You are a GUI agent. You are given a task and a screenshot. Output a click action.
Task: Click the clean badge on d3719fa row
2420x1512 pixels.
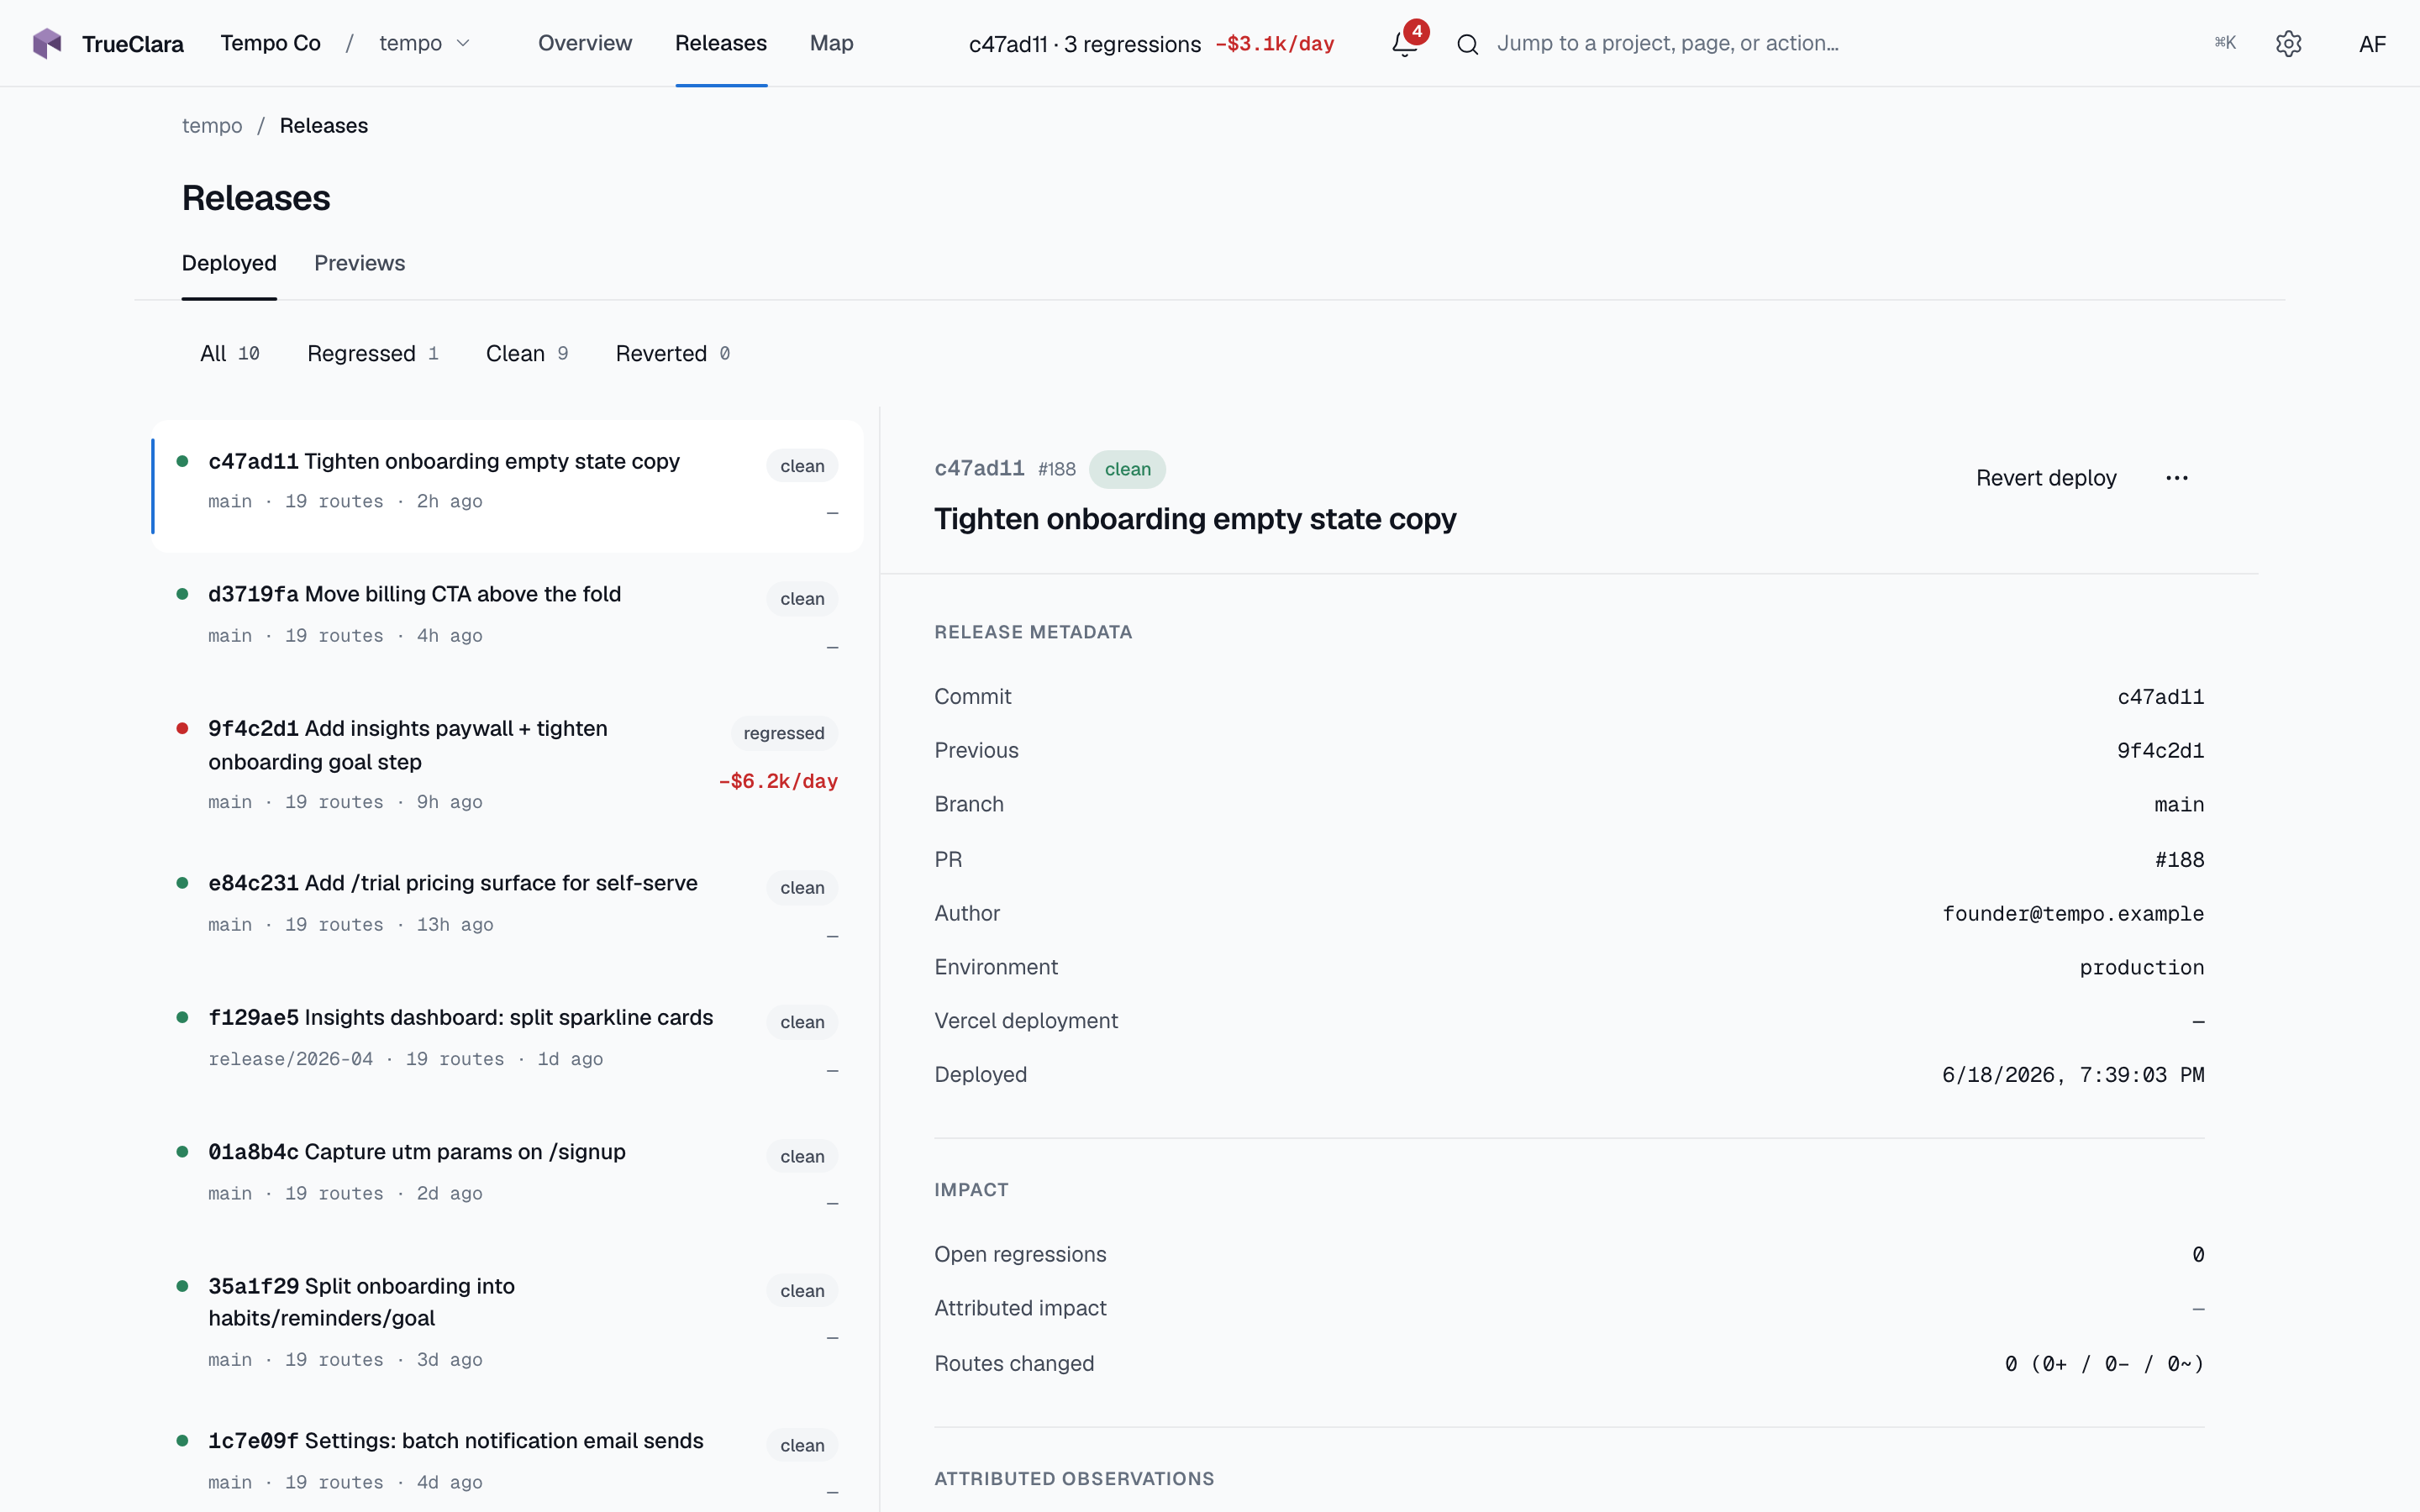click(802, 599)
